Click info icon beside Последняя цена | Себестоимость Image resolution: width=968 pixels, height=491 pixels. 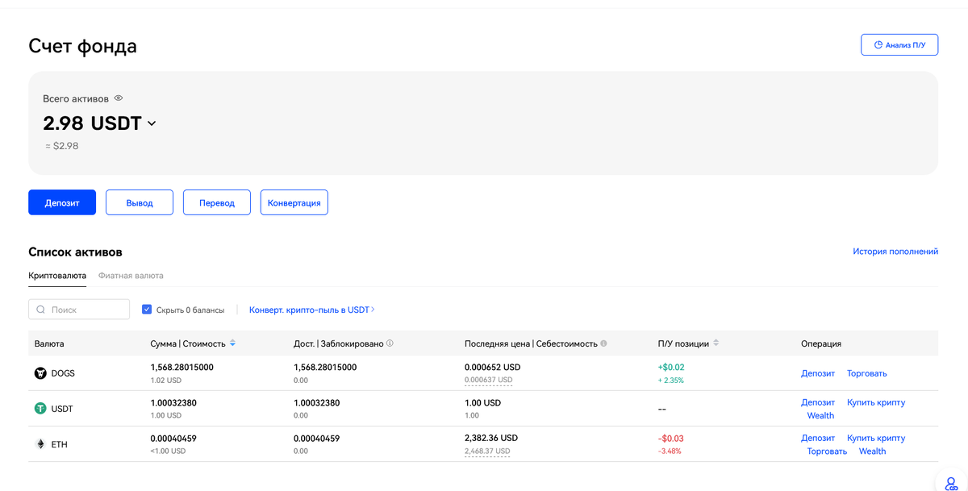tap(603, 343)
